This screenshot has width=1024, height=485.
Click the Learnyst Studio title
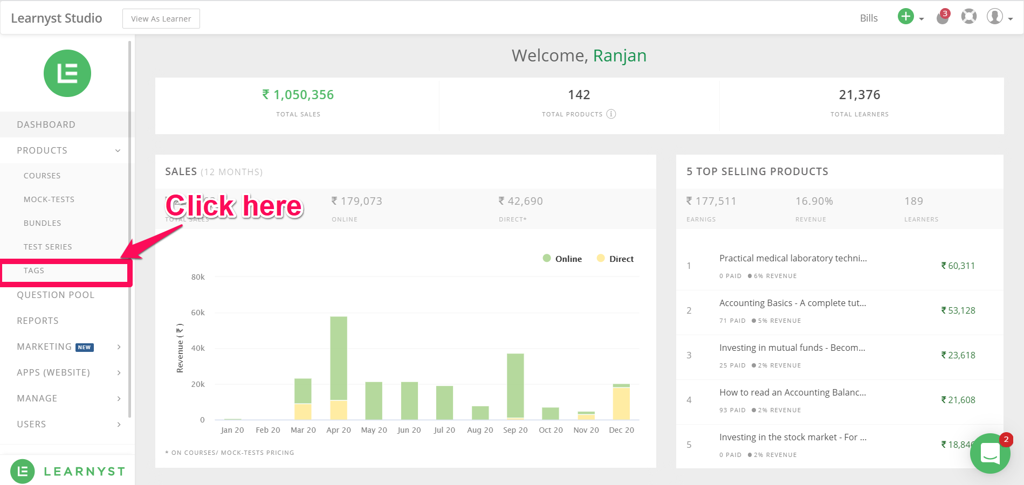(x=57, y=18)
